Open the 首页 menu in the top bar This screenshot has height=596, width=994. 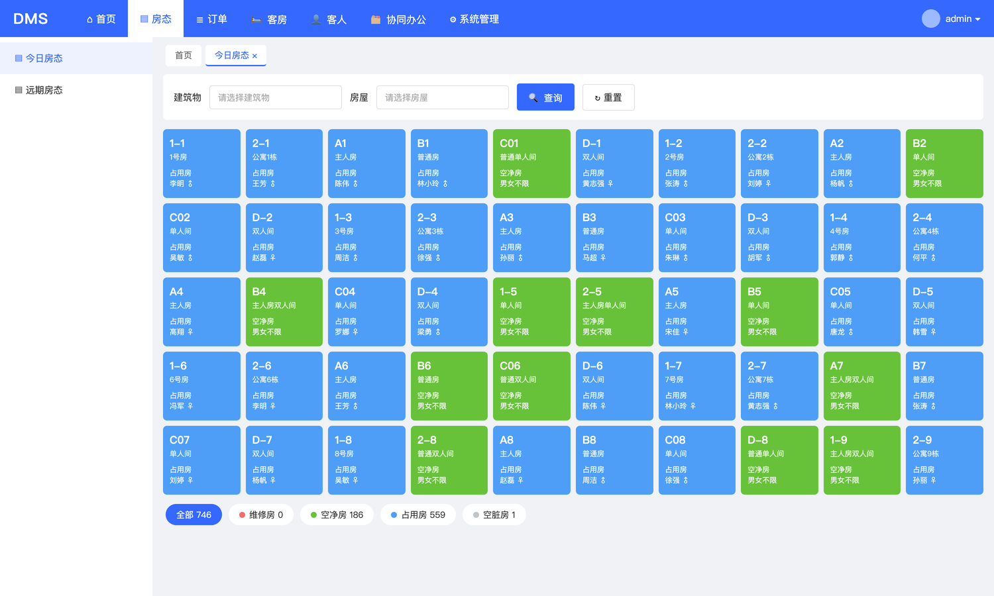click(x=101, y=19)
